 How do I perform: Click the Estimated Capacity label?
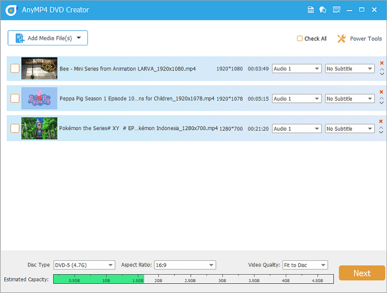(26, 279)
